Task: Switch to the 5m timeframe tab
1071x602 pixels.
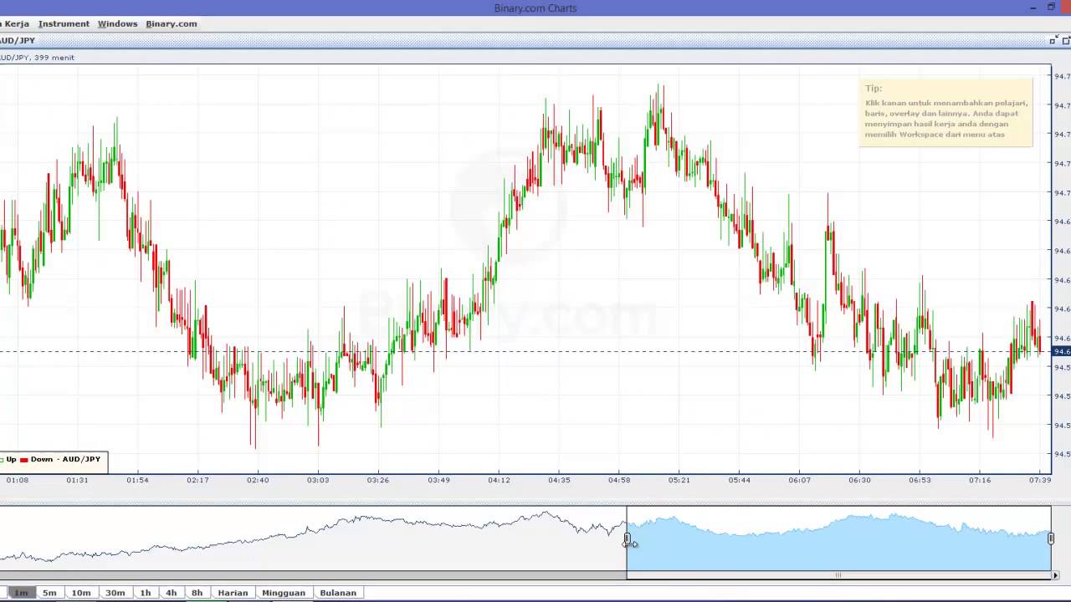Action: [49, 593]
